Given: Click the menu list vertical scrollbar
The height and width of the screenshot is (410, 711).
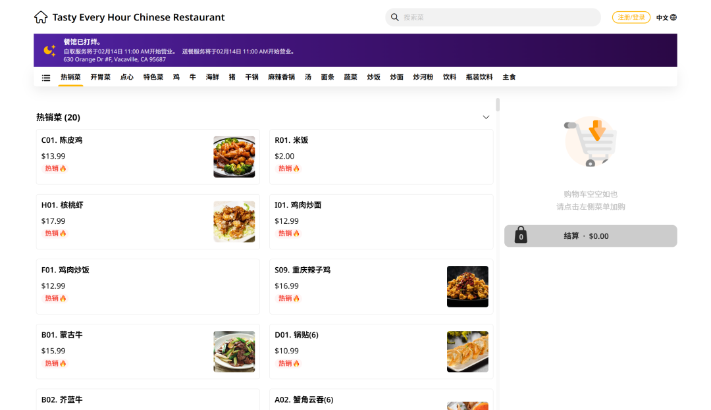Looking at the screenshot, I should [498, 105].
